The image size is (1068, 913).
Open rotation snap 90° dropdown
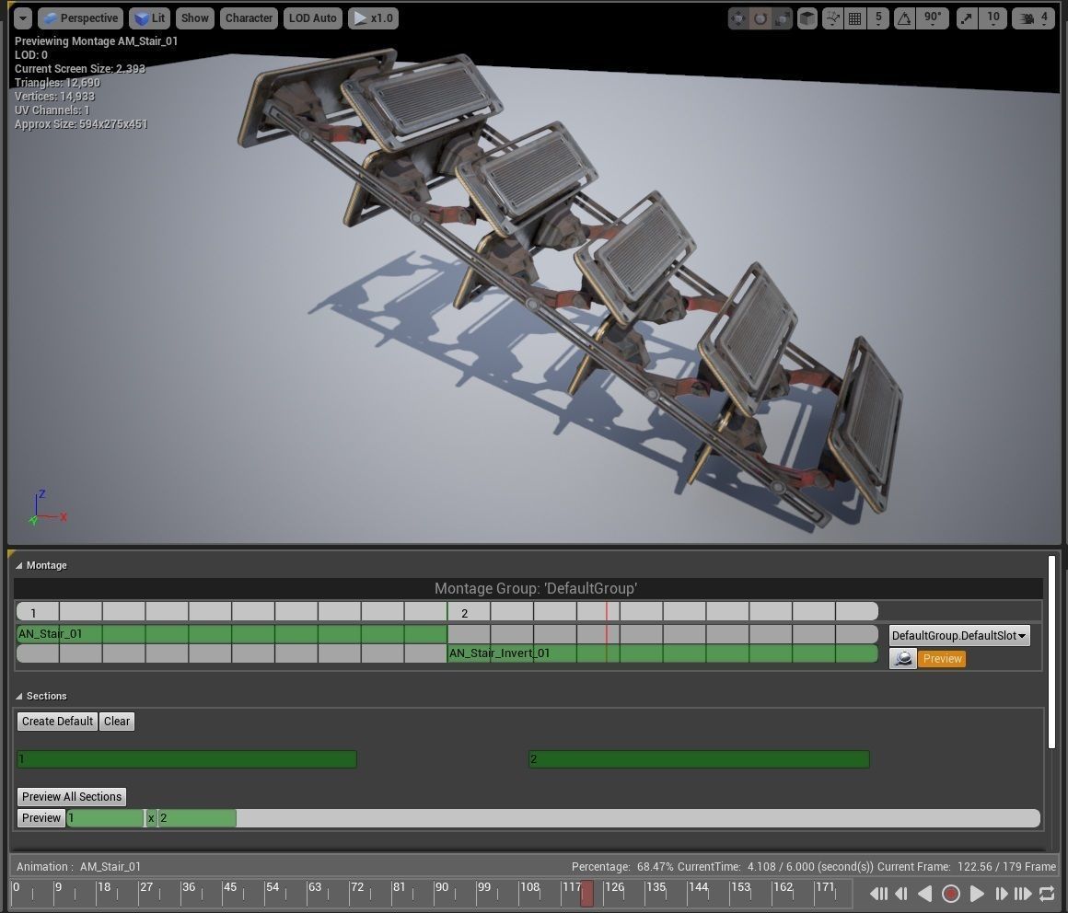pyautogui.click(x=933, y=18)
